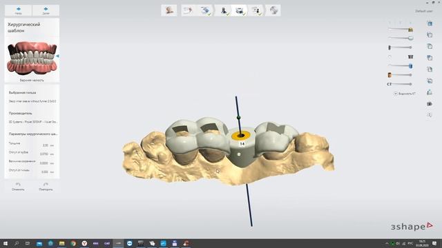Open Task View on taskbar
The image size is (442, 248).
(x=28, y=243)
